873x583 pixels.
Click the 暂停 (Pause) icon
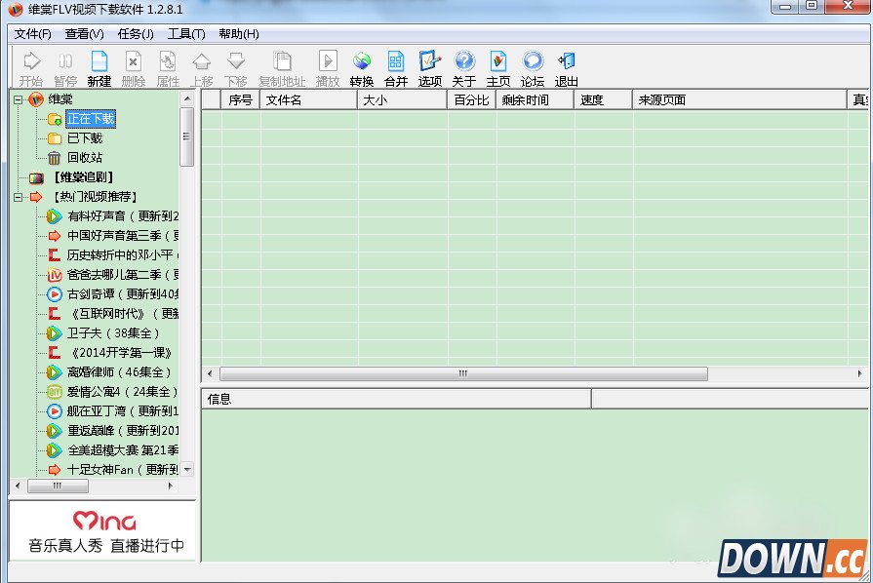pyautogui.click(x=65, y=65)
